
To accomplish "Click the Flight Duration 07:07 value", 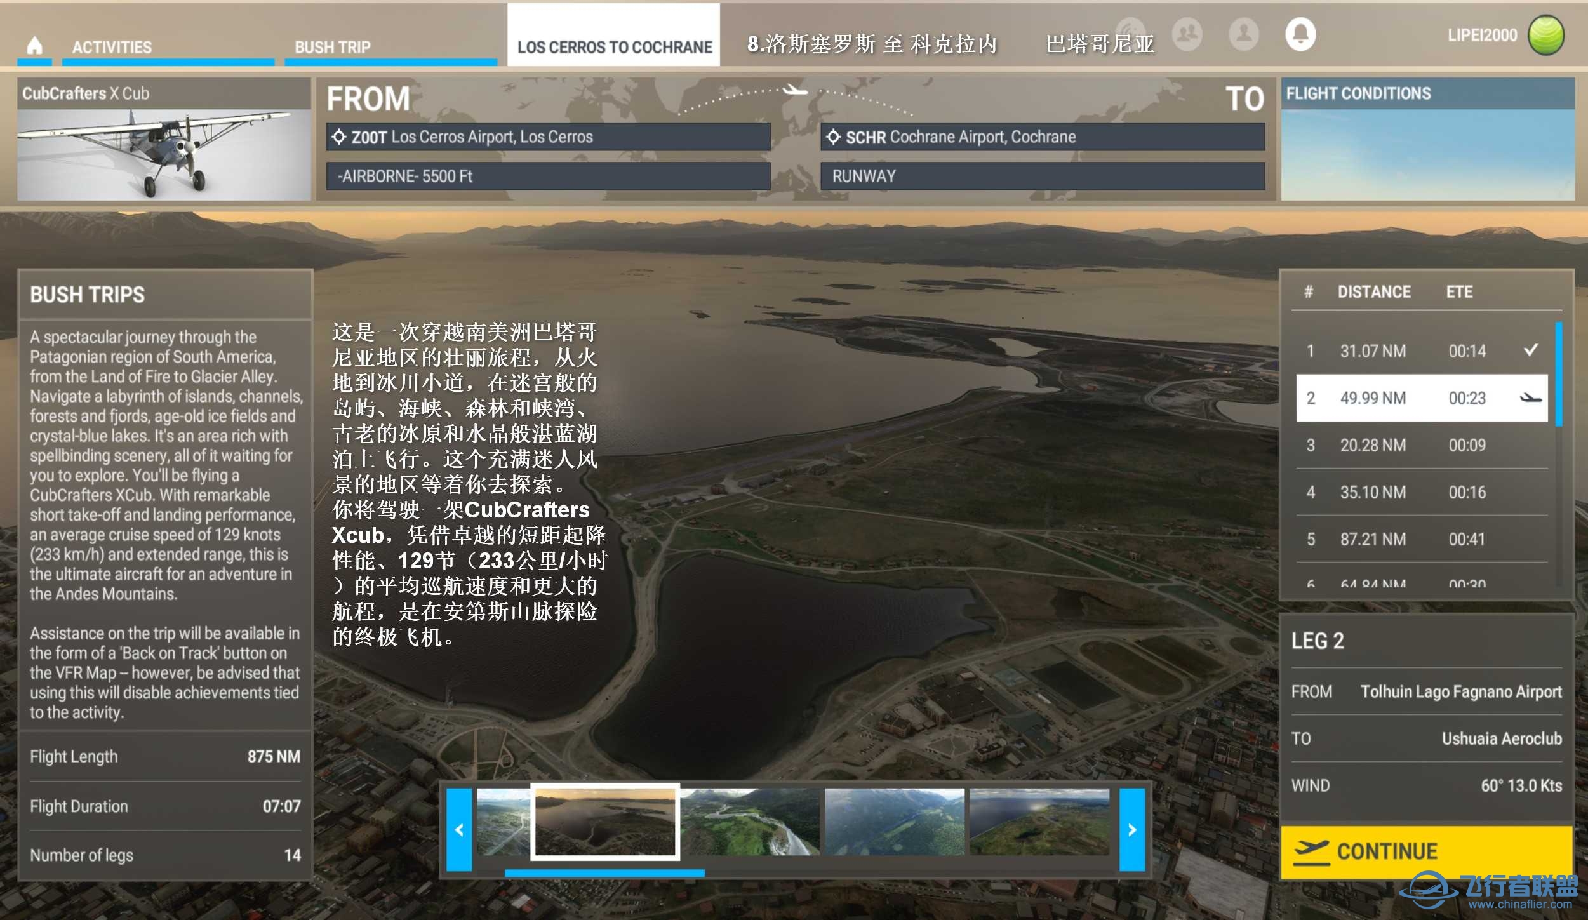I will pos(281,806).
